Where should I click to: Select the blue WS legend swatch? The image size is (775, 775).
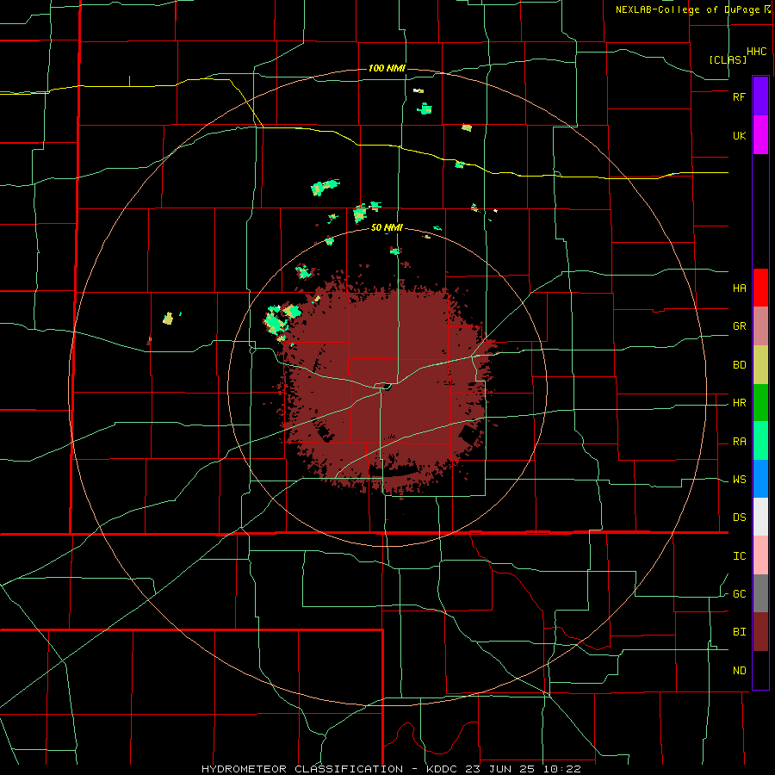[760, 479]
